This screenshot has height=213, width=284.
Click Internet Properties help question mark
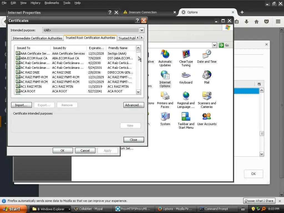[x=110, y=12]
